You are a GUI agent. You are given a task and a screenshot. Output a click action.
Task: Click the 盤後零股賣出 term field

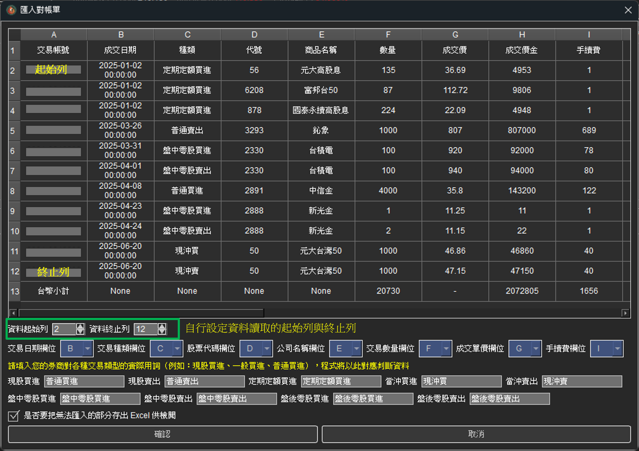pyautogui.click(x=510, y=399)
